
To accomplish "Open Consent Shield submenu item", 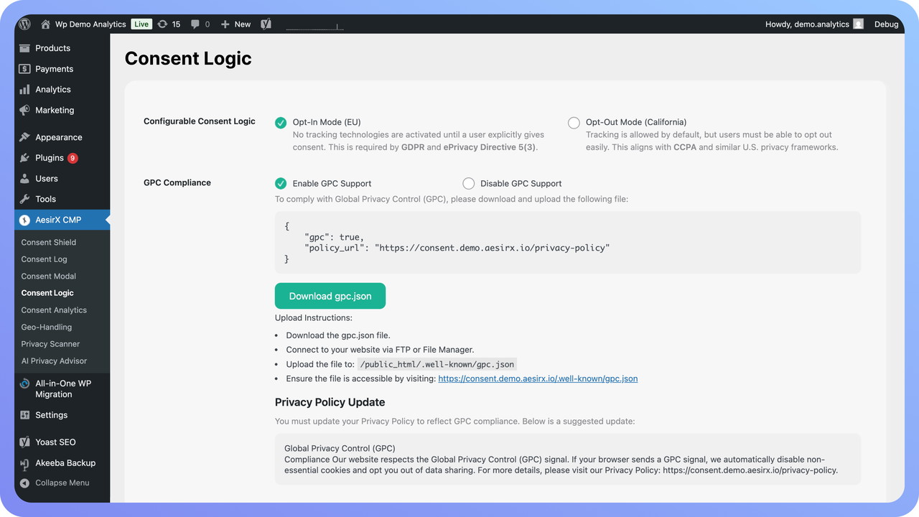I will pyautogui.click(x=49, y=242).
